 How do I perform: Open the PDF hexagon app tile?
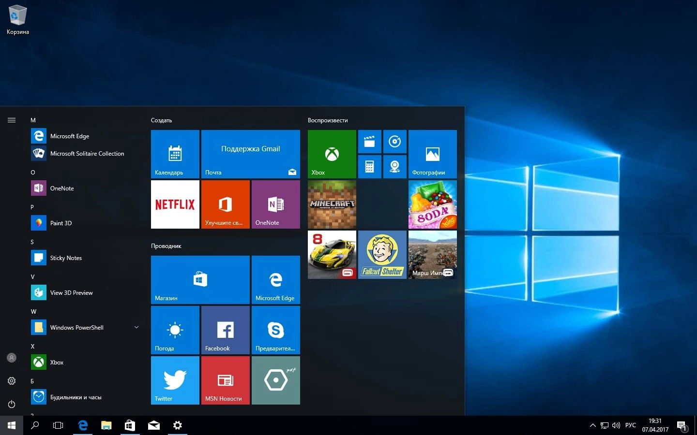pos(276,380)
